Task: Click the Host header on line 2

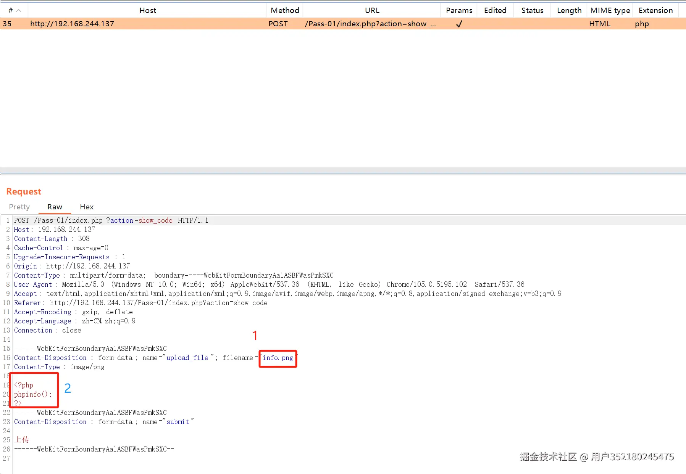Action: tap(55, 230)
